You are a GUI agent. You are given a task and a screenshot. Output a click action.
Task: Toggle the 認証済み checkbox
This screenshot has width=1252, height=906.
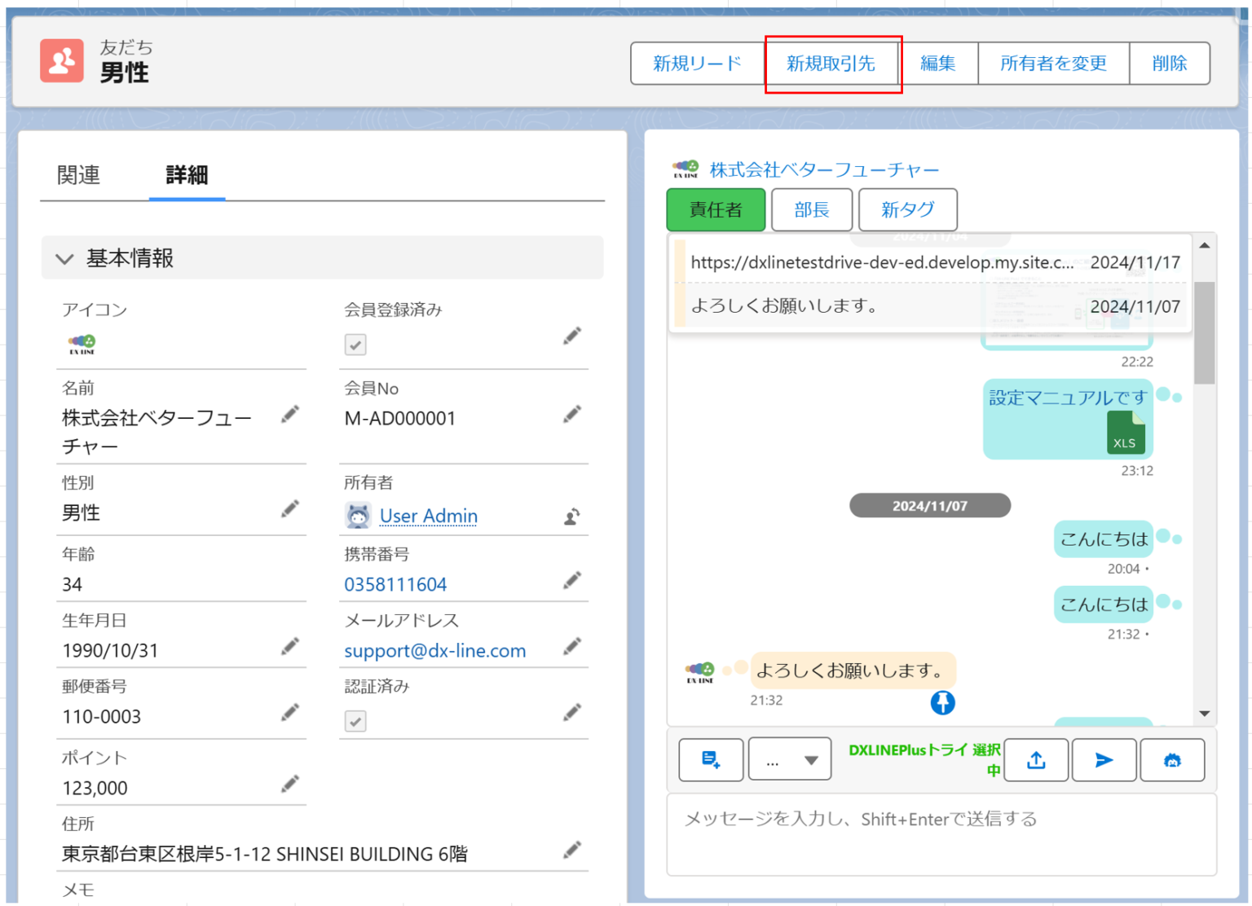click(355, 721)
